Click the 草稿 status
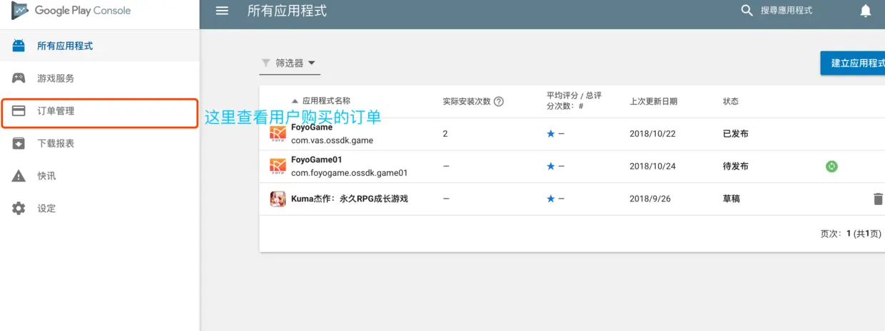 click(x=732, y=199)
